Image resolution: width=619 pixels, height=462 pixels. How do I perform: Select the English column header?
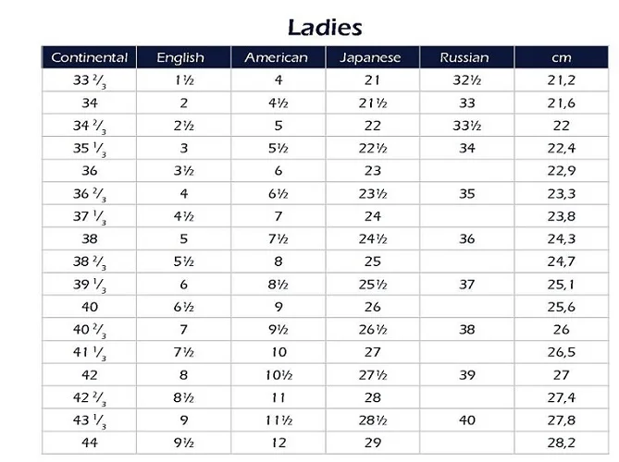[180, 57]
